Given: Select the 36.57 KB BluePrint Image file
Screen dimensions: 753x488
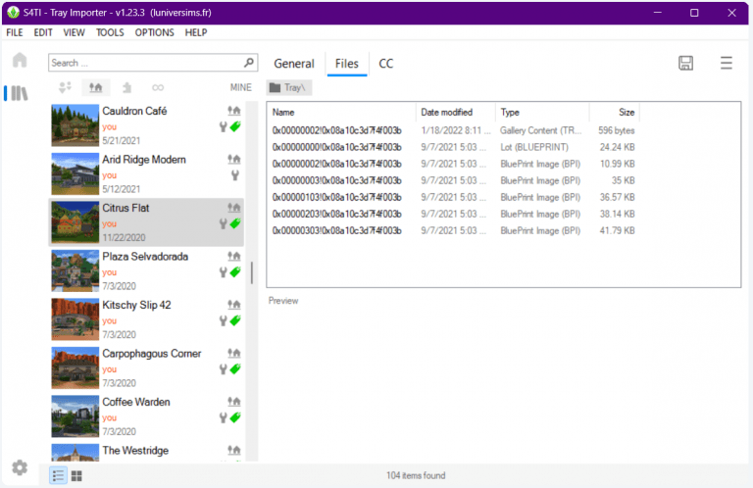Looking at the screenshot, I should (453, 197).
